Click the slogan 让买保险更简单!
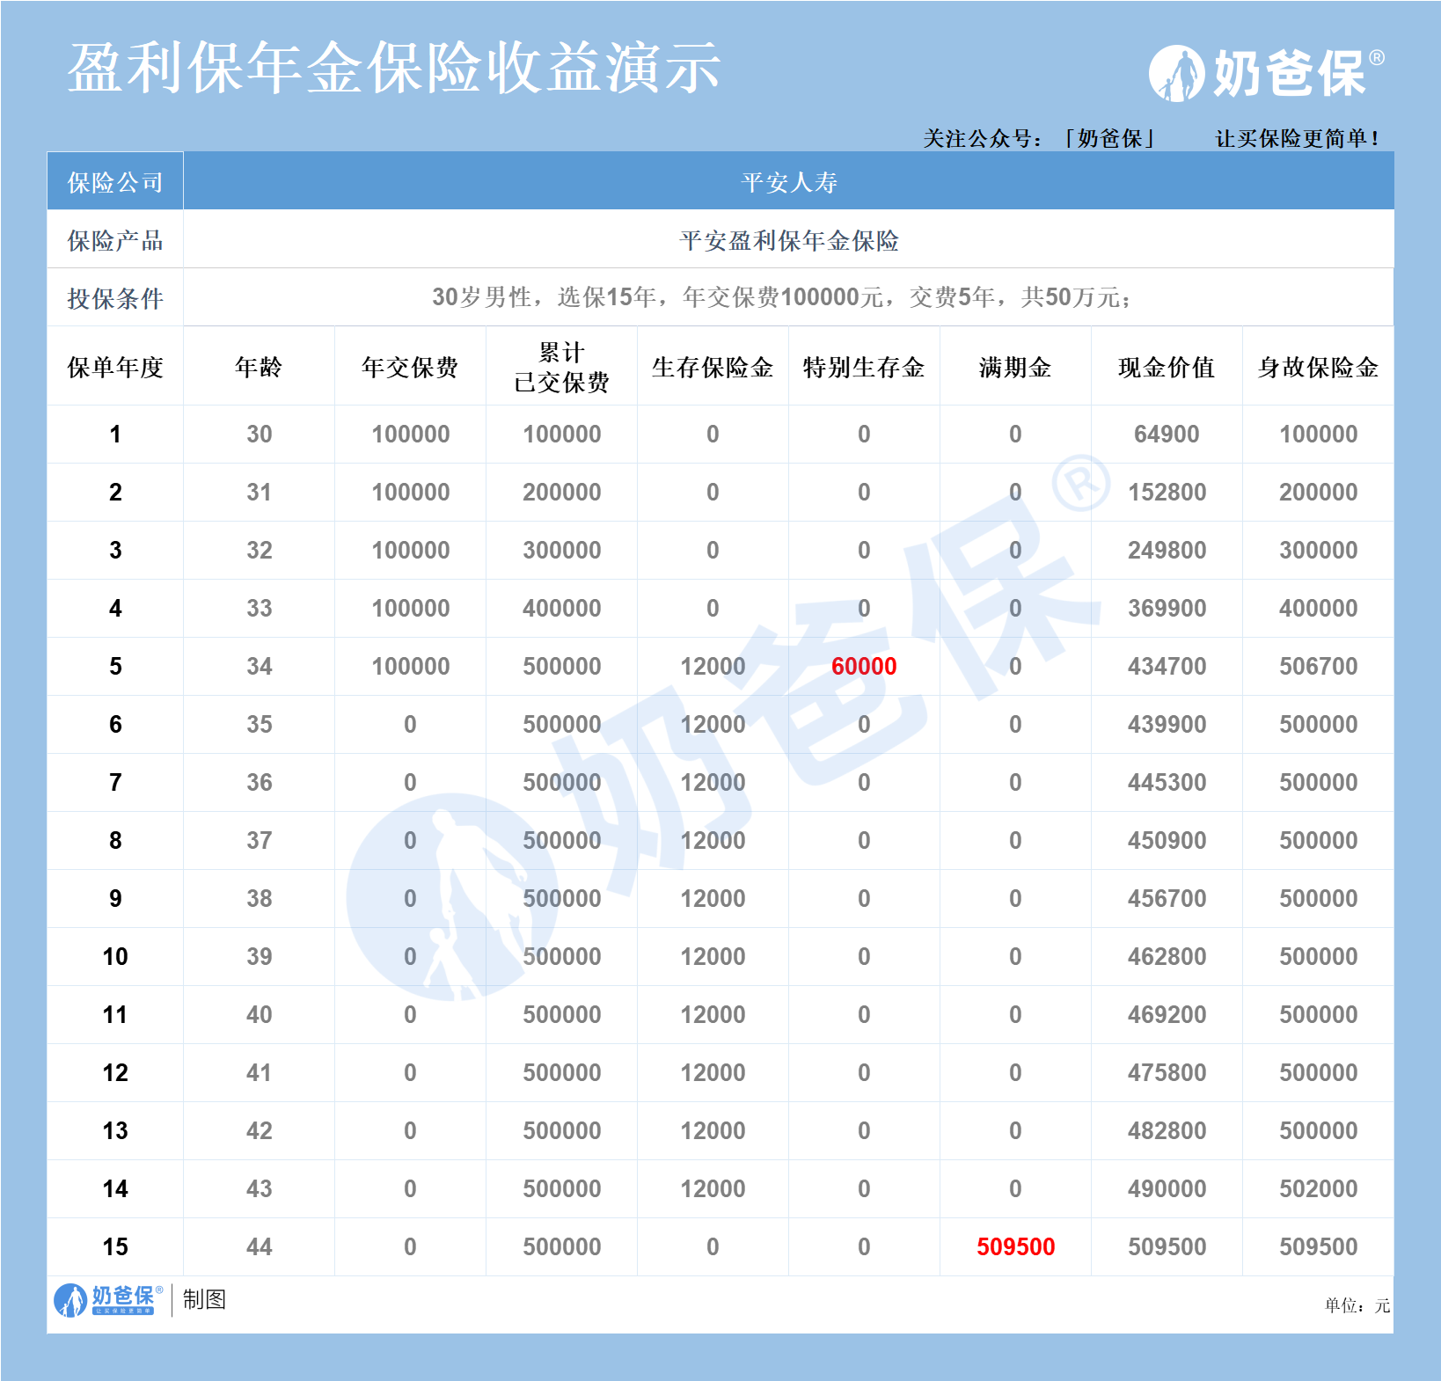1441x1381 pixels. click(1298, 138)
